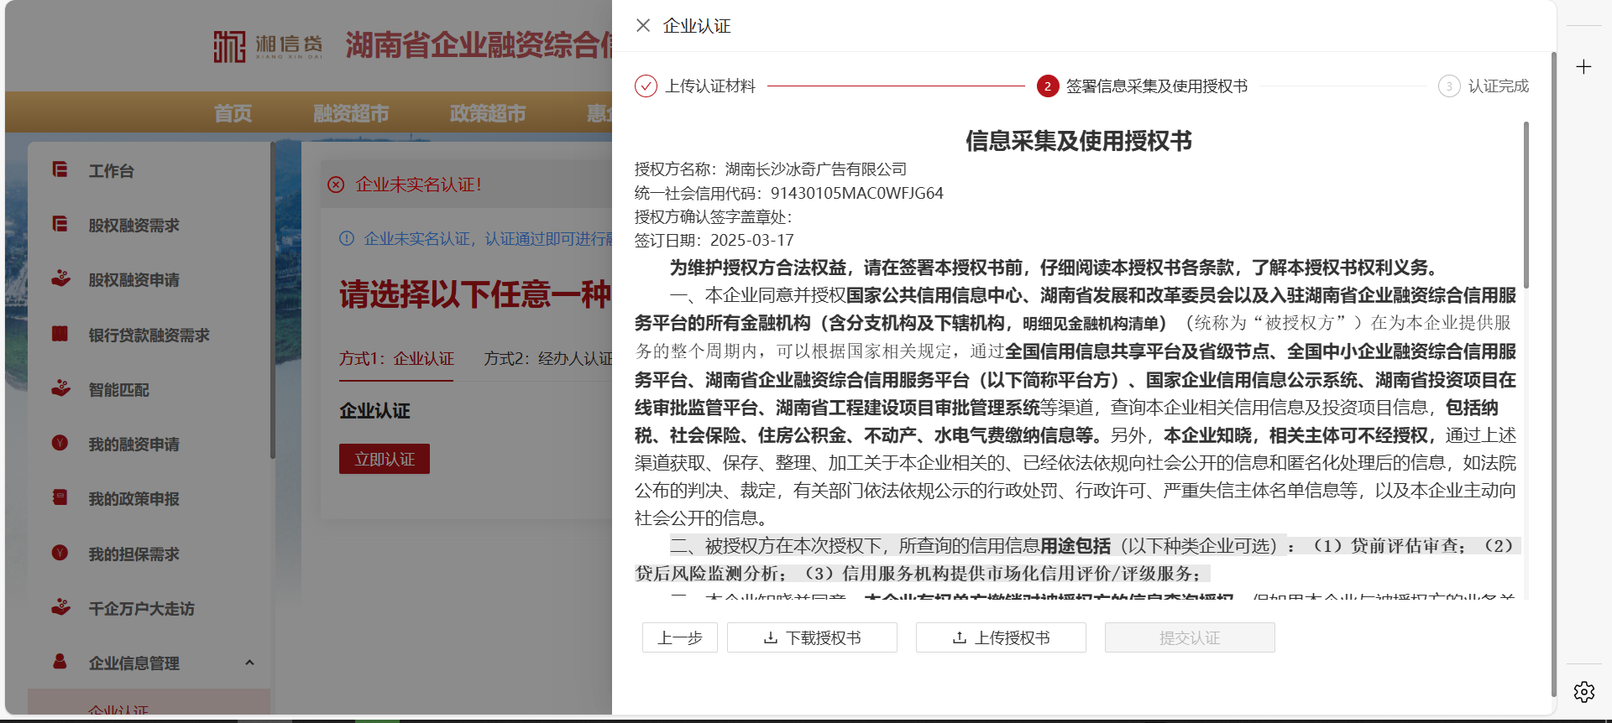Click the 上传授权书 button

click(x=1001, y=637)
